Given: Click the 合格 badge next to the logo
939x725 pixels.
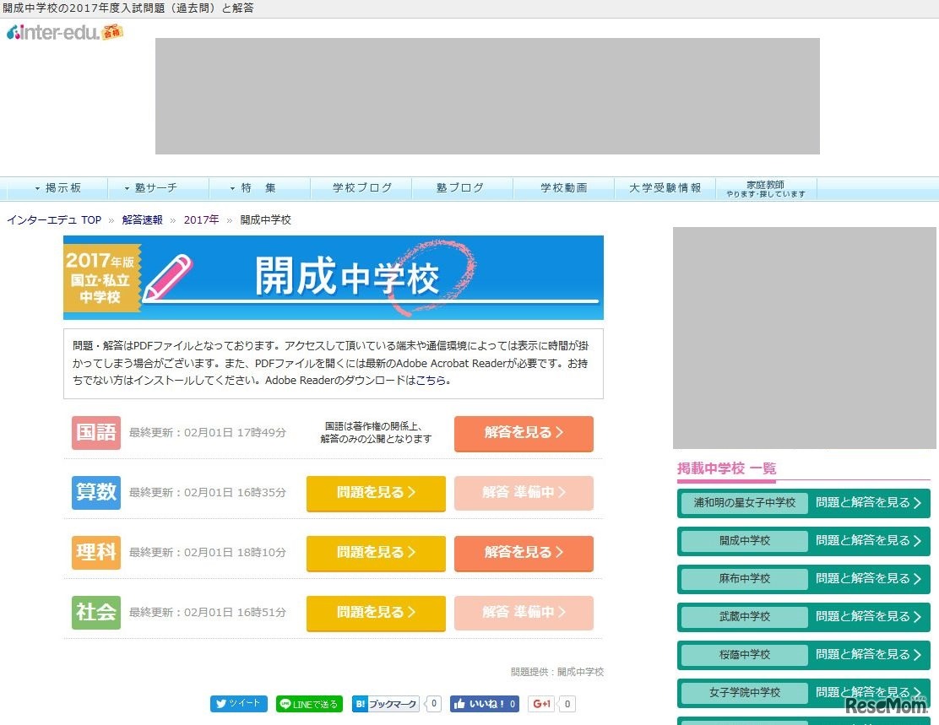Looking at the screenshot, I should [111, 32].
